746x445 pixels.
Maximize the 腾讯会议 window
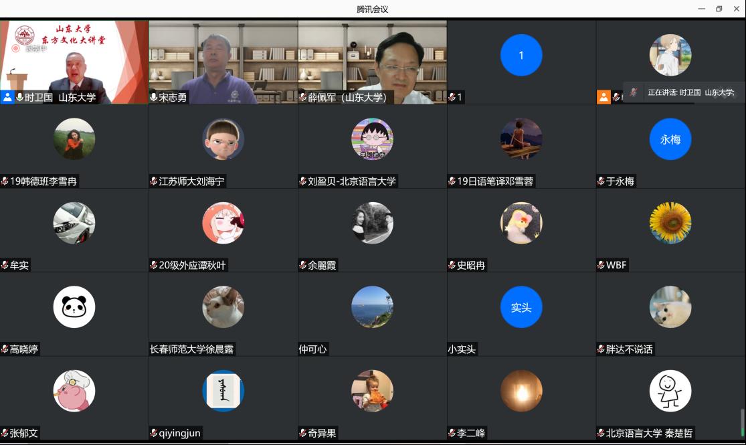[719, 9]
